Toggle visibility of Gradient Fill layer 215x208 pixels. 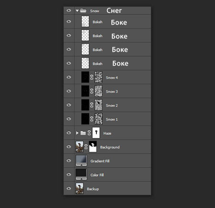(69, 160)
